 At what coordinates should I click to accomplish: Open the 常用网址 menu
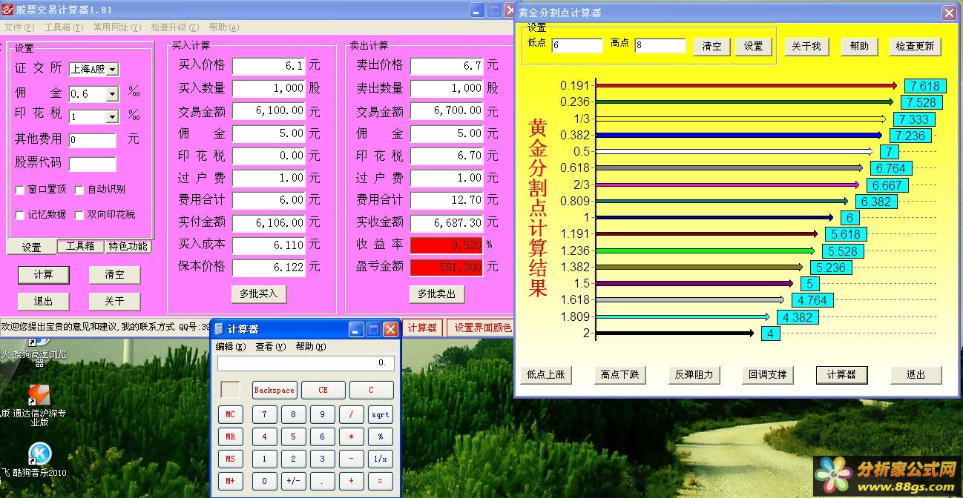click(116, 27)
